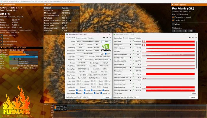Open the Validation tab in the Sensors window

point(138,38)
